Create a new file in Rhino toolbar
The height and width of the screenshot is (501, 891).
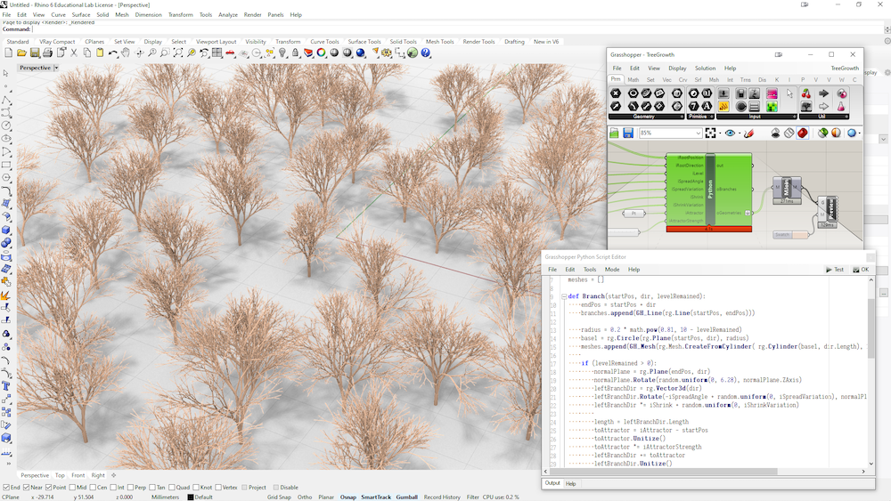(x=9, y=53)
